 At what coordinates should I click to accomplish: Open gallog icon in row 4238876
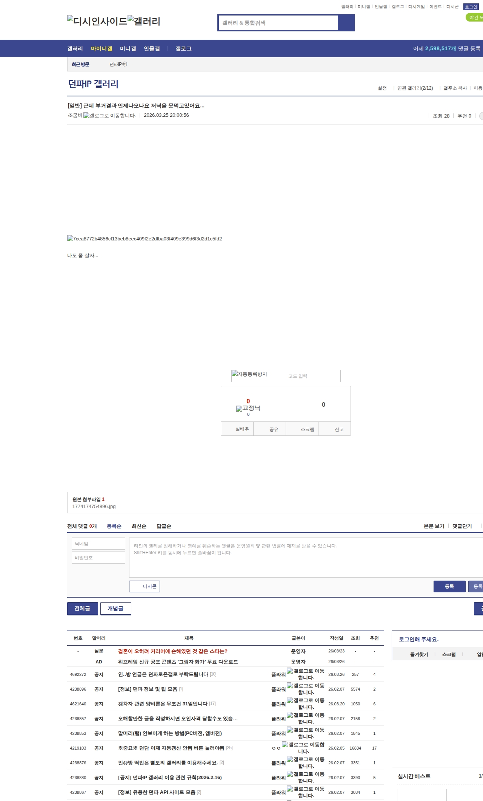pos(306,762)
